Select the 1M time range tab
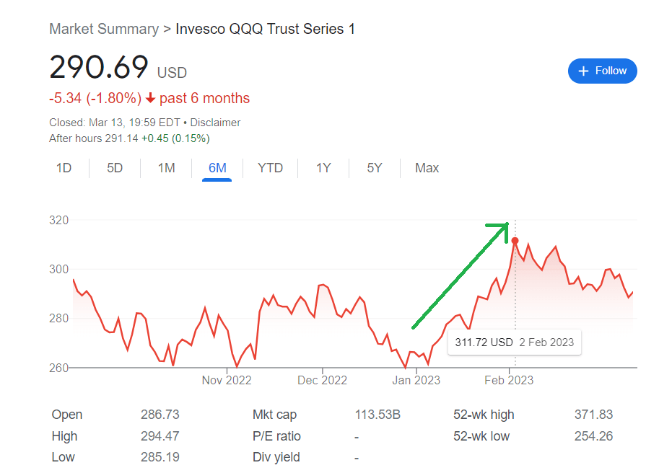Viewport: 659px width, 473px height. tap(167, 168)
